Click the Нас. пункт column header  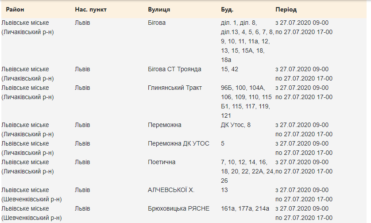click(91, 9)
